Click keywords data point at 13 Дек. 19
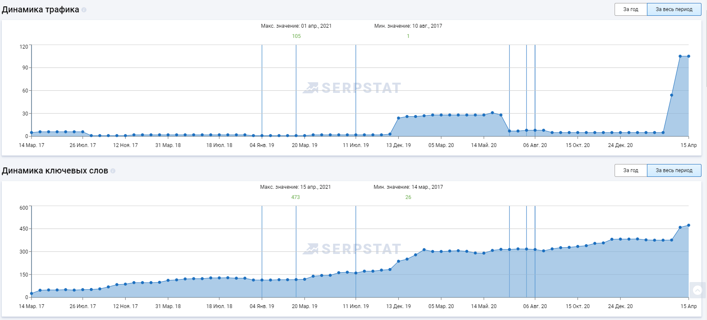Screen dimensions: 707x320 pos(399,261)
